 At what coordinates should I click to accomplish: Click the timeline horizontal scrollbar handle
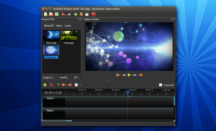pos(68,121)
